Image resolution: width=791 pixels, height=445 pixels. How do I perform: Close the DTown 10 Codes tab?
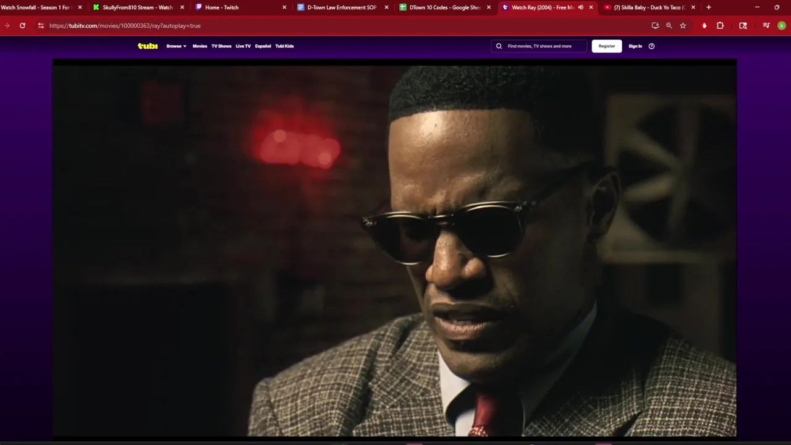click(x=489, y=7)
